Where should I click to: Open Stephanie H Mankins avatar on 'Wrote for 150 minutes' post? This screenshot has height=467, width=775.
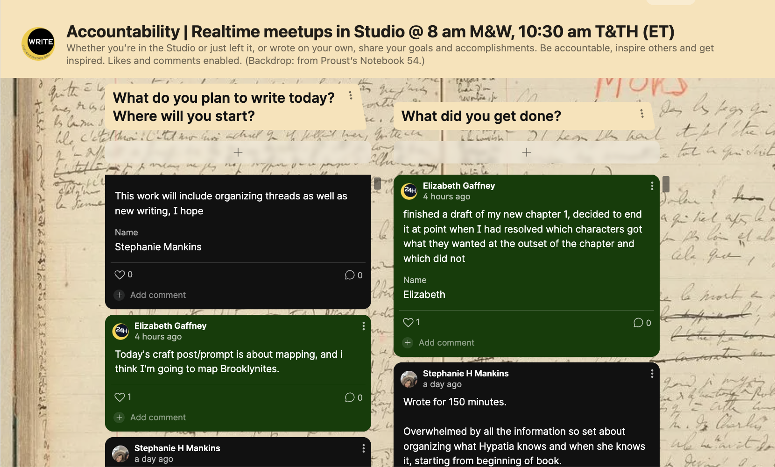pyautogui.click(x=409, y=379)
